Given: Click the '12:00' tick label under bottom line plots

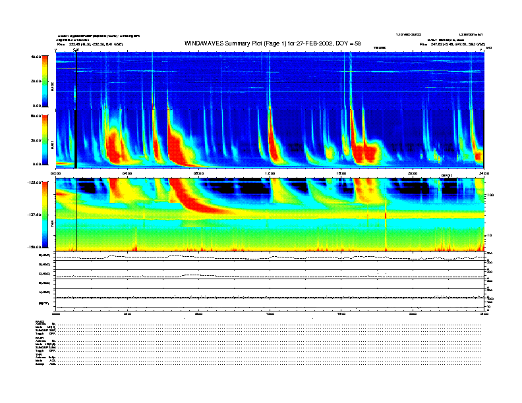Looking at the screenshot, I should 270,313.
